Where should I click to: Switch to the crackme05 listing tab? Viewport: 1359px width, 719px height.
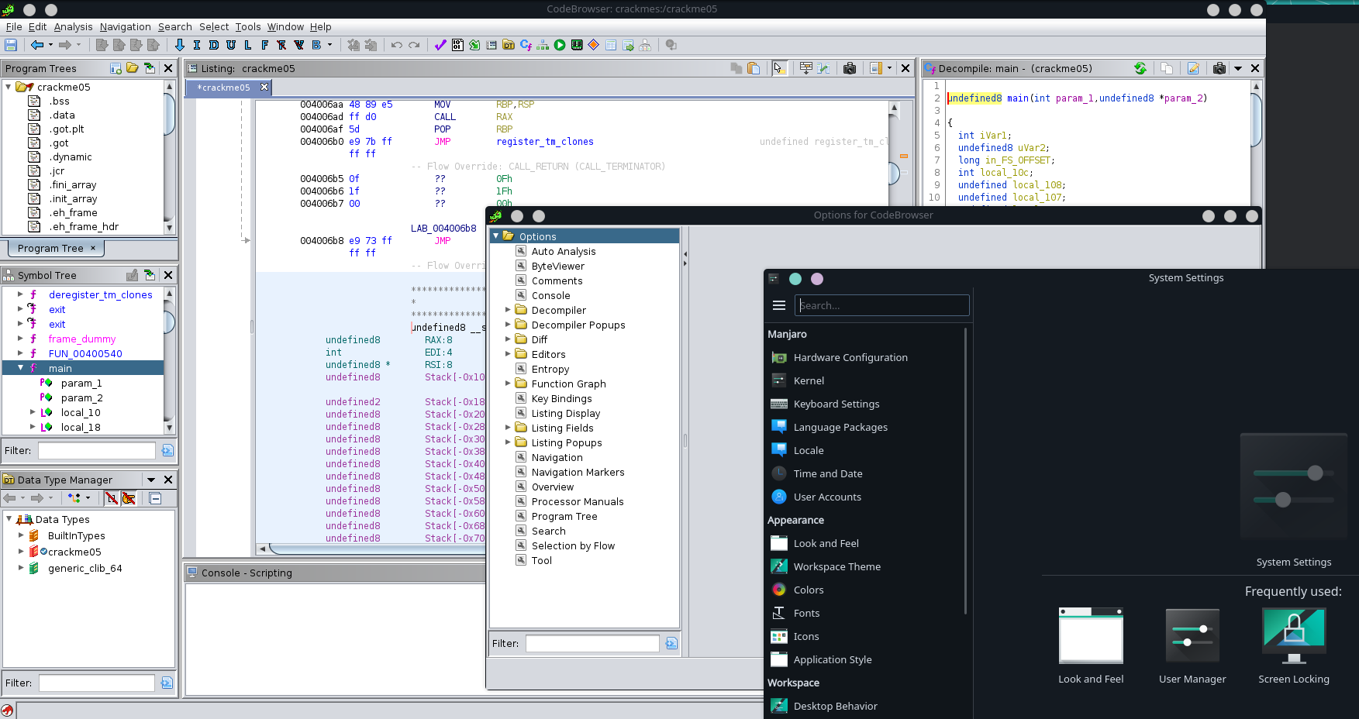[x=223, y=88]
